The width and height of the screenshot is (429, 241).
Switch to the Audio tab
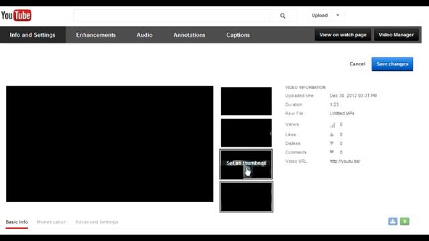click(145, 35)
